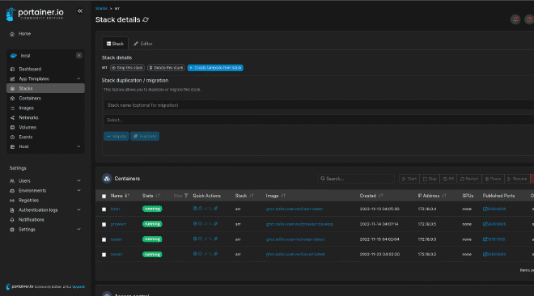Image resolution: width=534 pixels, height=296 pixels.
Task: Go to Home in the sidebar
Action: click(x=24, y=34)
